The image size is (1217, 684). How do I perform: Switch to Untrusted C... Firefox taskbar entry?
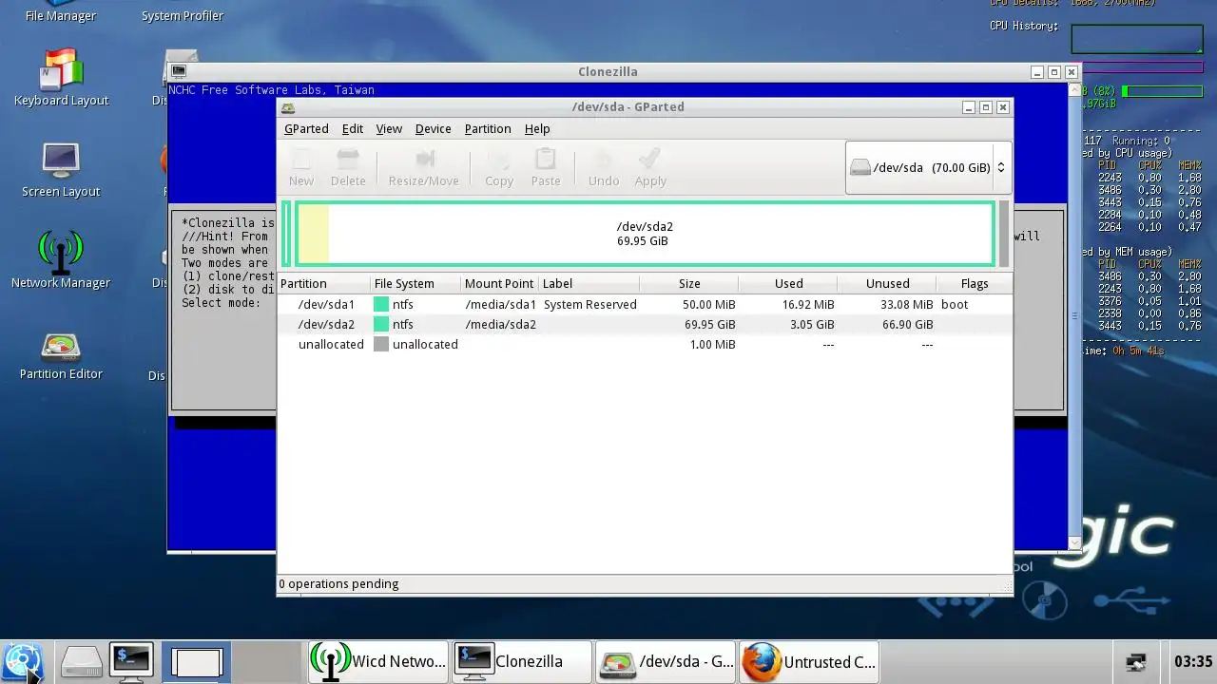coord(808,661)
